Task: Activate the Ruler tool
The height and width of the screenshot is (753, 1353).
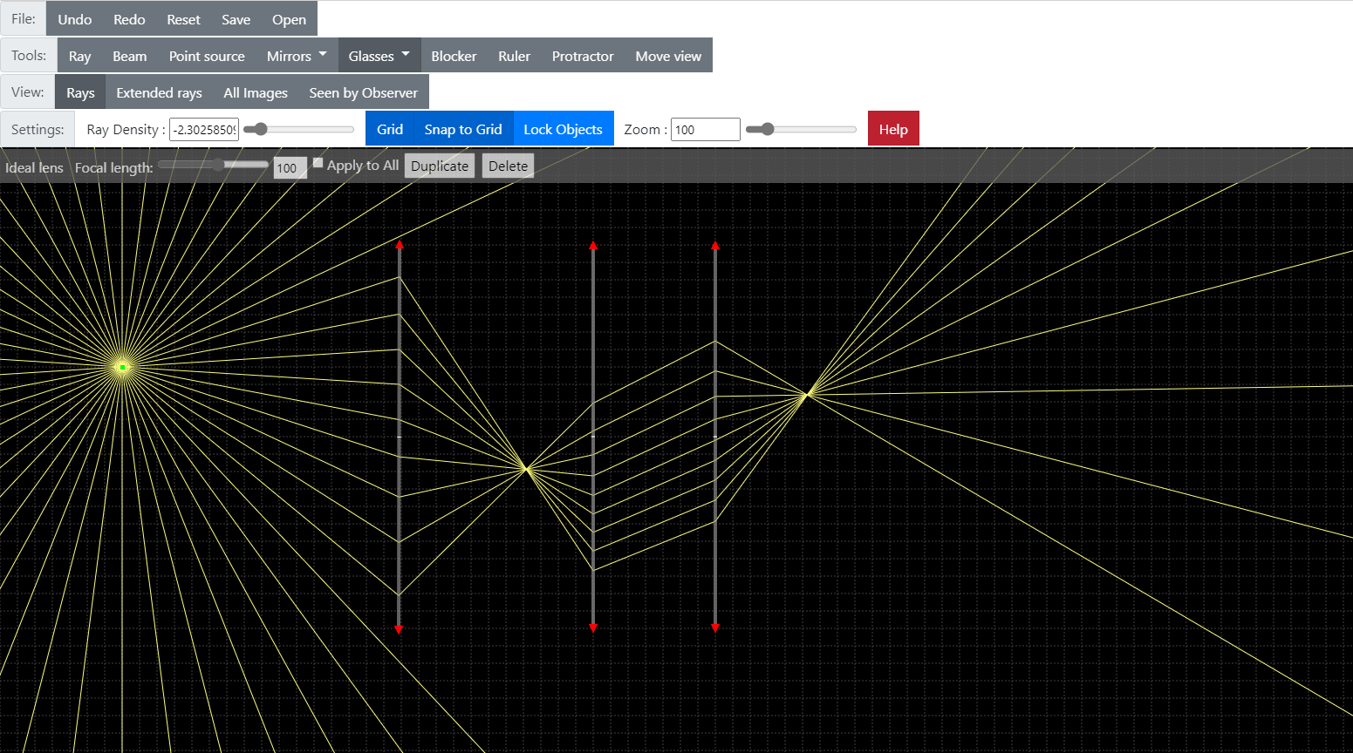Action: point(514,56)
